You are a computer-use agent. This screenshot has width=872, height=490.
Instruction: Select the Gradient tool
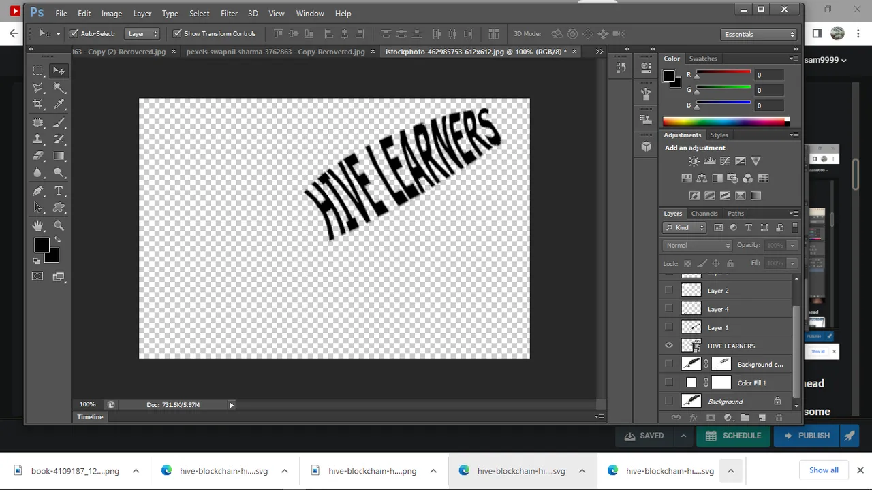(59, 156)
